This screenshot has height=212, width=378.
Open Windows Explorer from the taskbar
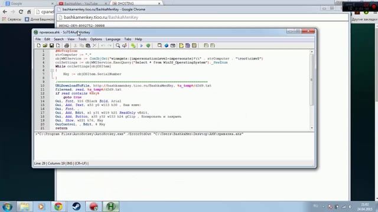24,207
